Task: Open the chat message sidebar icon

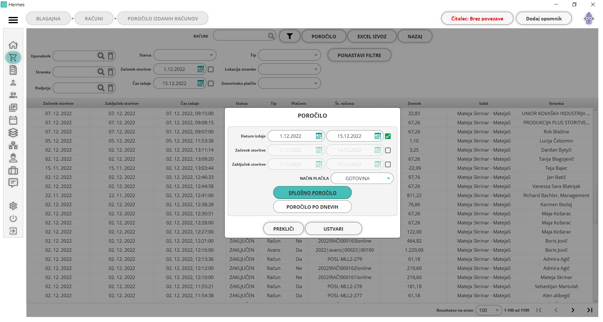Action: [x=13, y=183]
